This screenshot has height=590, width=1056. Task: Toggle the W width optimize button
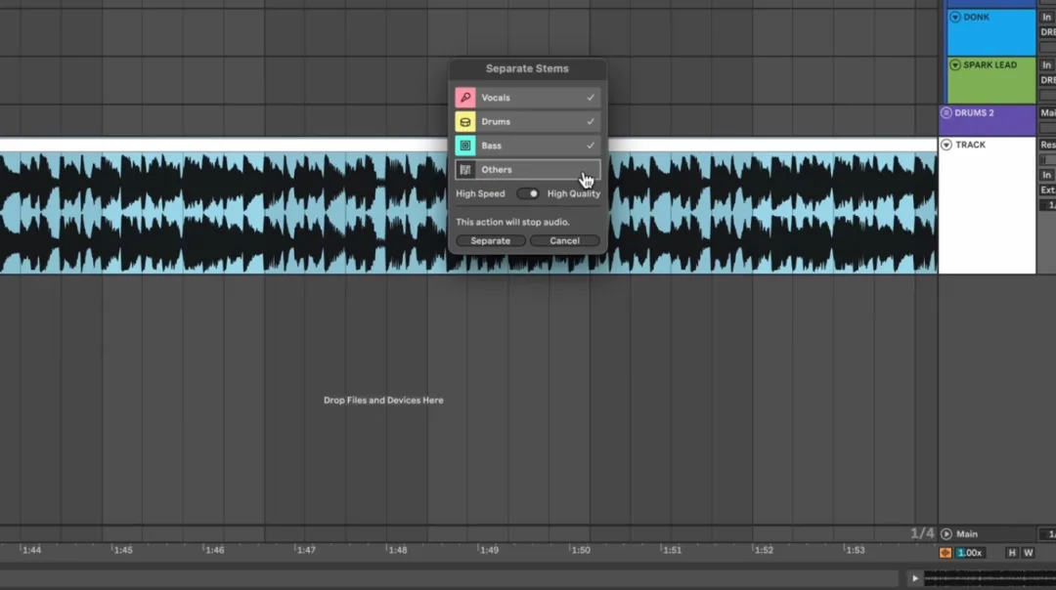(x=1028, y=553)
